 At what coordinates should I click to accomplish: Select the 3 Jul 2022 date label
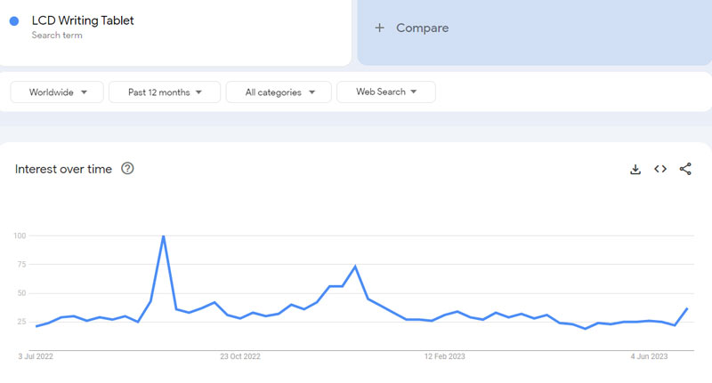(38, 356)
